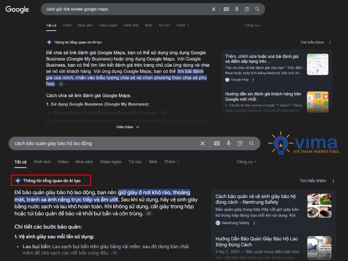Switch to Mua sắm tab in the giày bảo hộ search

tap(84, 162)
